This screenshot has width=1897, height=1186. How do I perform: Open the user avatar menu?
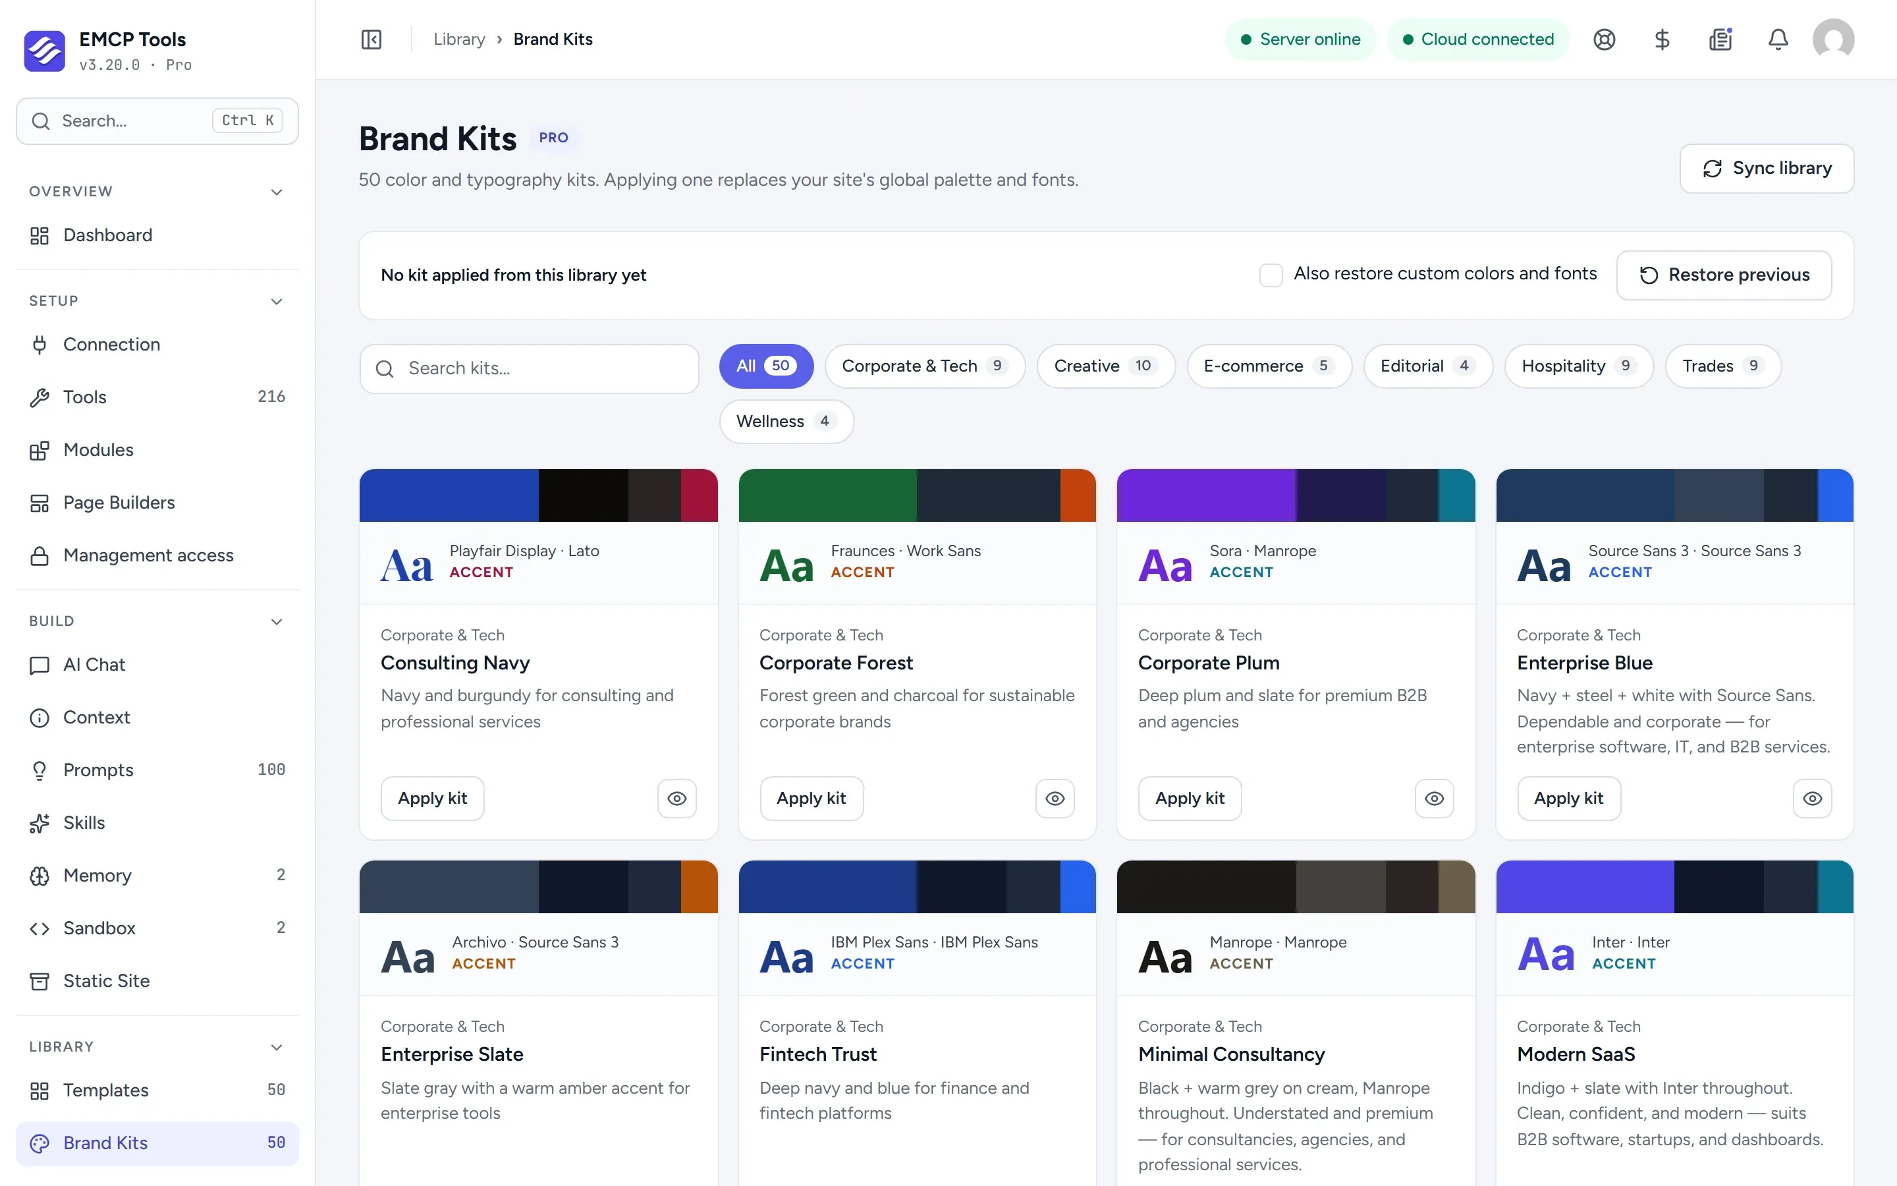[x=1832, y=40]
